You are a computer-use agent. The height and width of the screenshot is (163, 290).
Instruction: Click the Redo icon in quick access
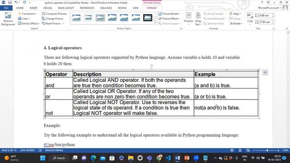[24, 2]
